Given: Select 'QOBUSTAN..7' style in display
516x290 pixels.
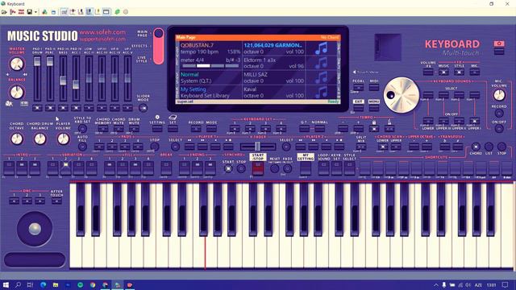Looking at the screenshot, I should 197,45.
